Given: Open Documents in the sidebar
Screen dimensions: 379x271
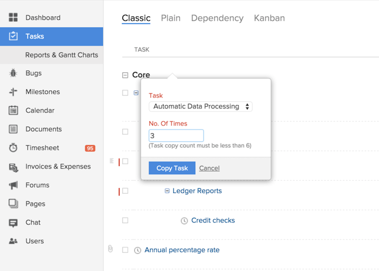Looking at the screenshot, I should pyautogui.click(x=44, y=129).
